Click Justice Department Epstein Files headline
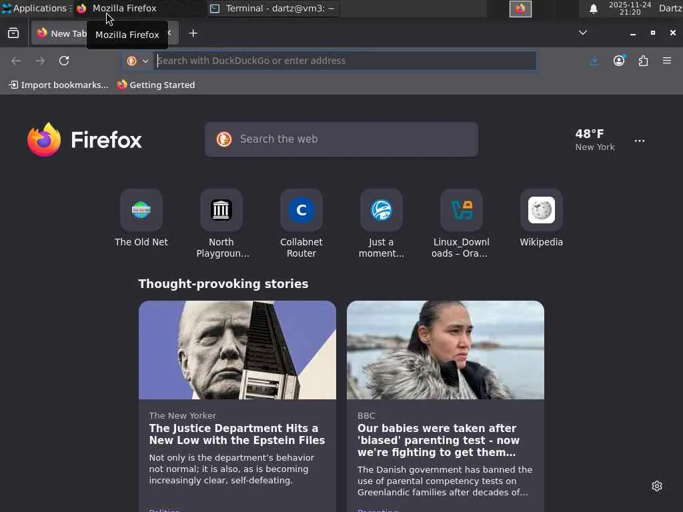Image resolution: width=683 pixels, height=512 pixels. [237, 434]
